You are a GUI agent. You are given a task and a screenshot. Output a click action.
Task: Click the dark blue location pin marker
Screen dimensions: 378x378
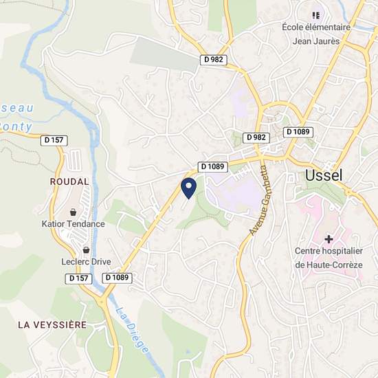188,188
